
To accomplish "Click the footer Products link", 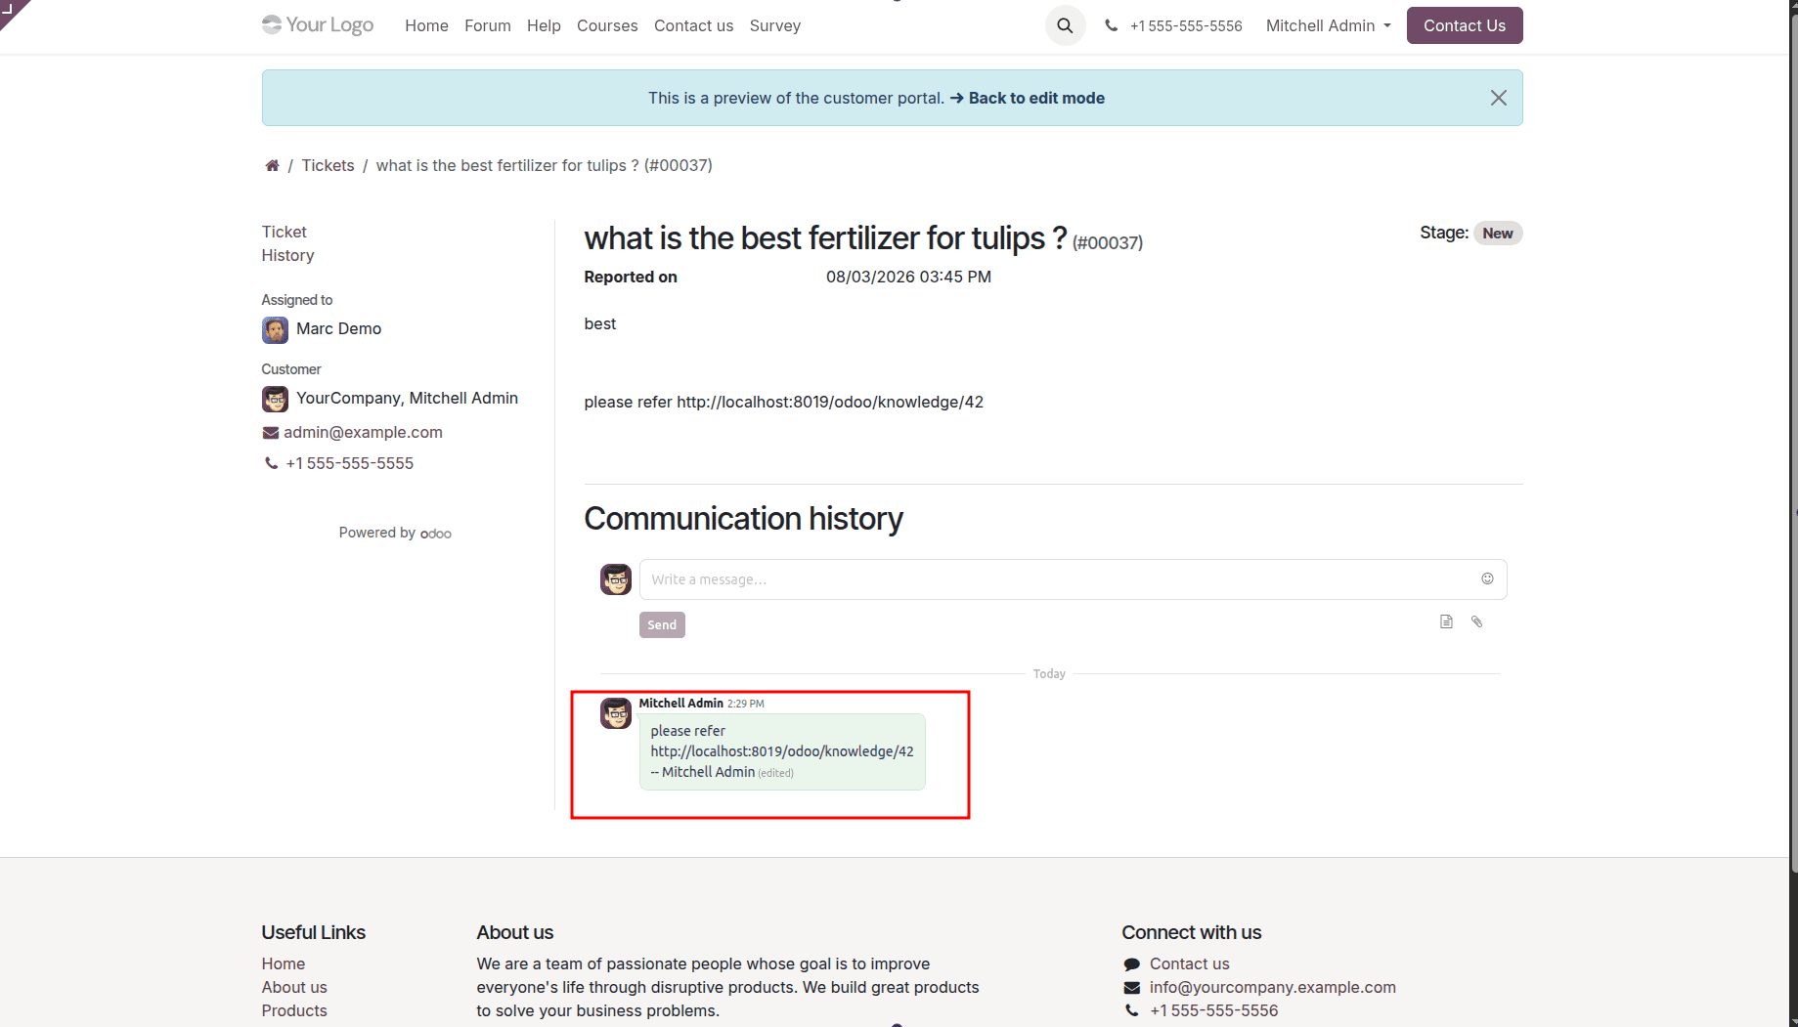I will [293, 1010].
